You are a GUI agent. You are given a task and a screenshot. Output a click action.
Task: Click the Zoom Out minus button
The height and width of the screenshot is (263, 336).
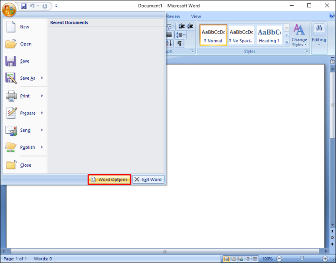pyautogui.click(x=280, y=259)
